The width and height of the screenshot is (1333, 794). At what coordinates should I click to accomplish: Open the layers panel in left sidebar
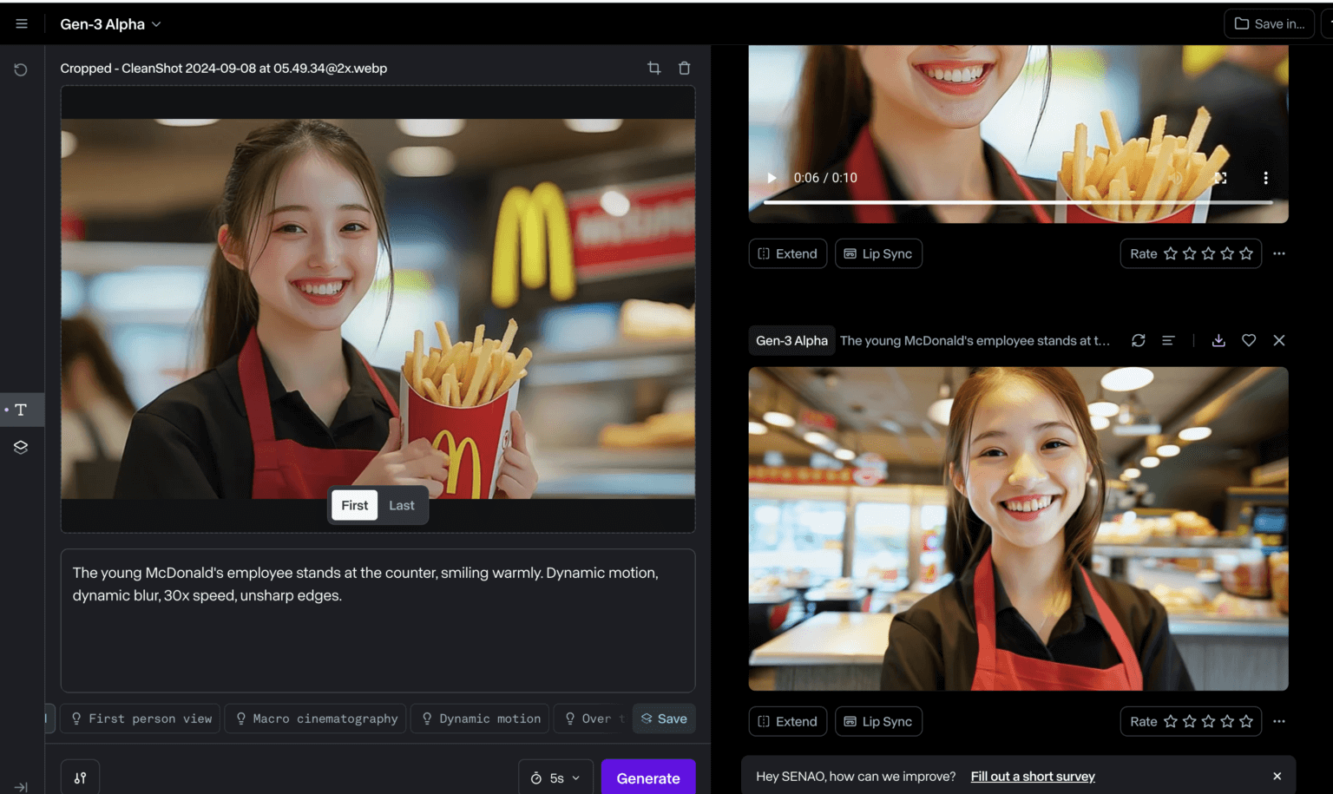(21, 447)
